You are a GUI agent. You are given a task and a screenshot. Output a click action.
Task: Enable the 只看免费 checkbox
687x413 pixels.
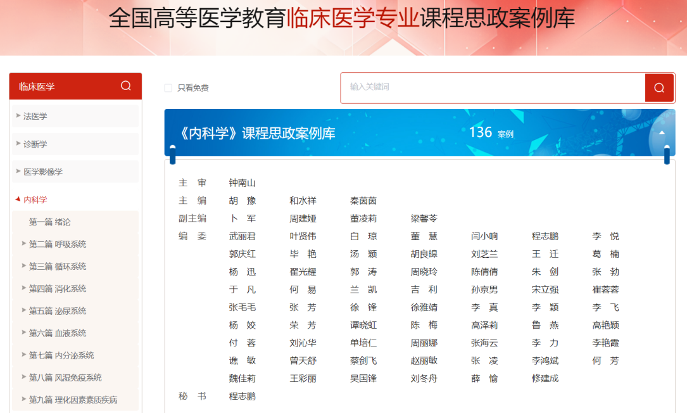tap(168, 88)
